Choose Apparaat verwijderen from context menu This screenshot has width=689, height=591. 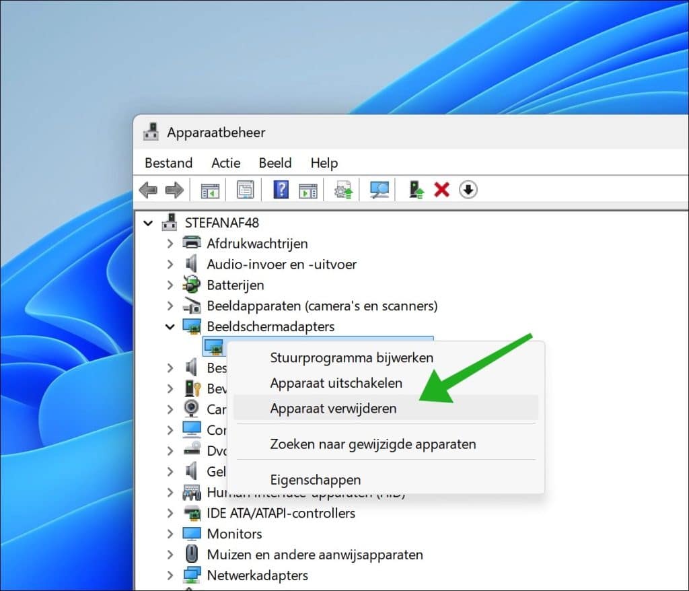(x=333, y=409)
